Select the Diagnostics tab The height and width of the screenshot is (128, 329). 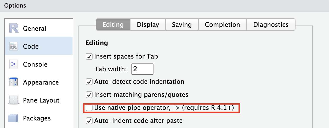point(271,24)
